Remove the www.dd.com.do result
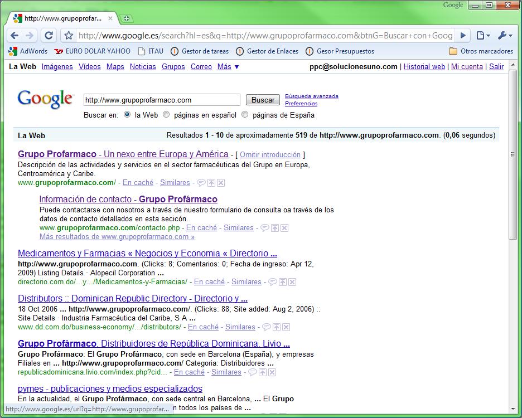Screen dimensions: 522x418 pos(286,327)
